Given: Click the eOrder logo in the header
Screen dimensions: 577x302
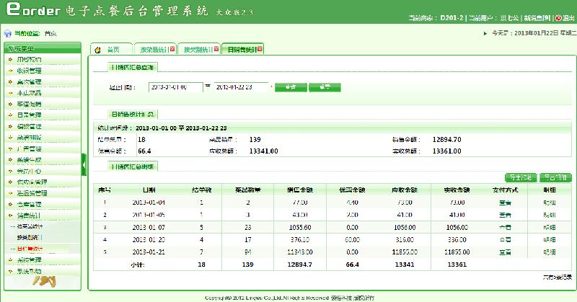Looking at the screenshot, I should coord(33,10).
